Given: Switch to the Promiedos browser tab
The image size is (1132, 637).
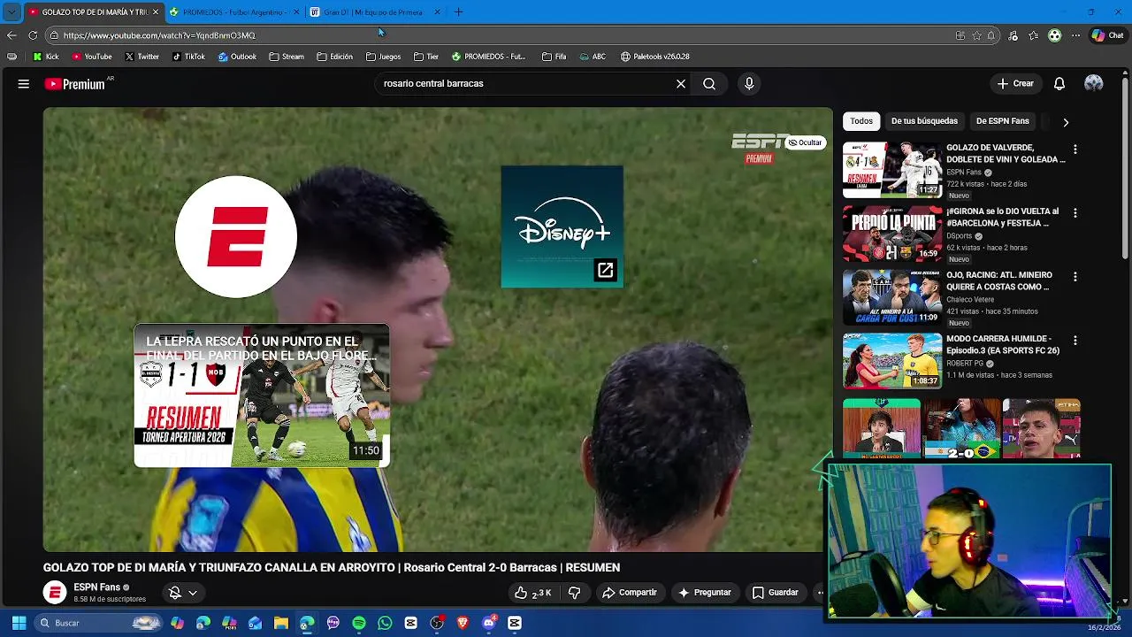Looking at the screenshot, I should coord(235,12).
